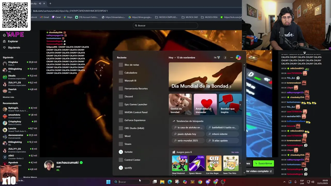Open the three-dots options in search panel
This screenshot has width=331, height=186.
(x=231, y=58)
